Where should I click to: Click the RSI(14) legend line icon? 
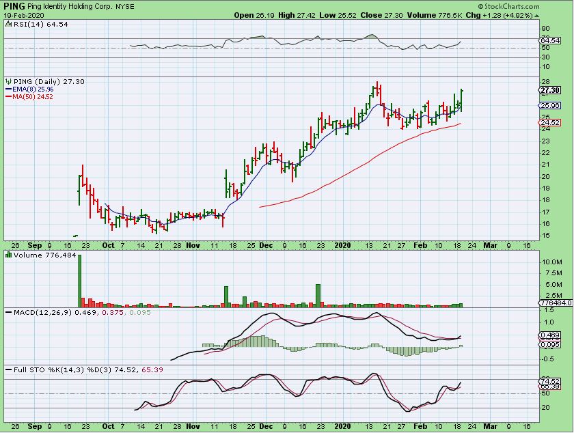tap(8, 24)
